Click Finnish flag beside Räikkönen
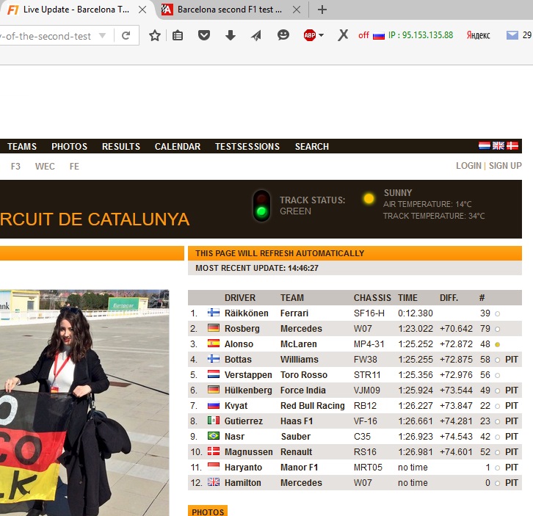533x516 pixels. (214, 313)
